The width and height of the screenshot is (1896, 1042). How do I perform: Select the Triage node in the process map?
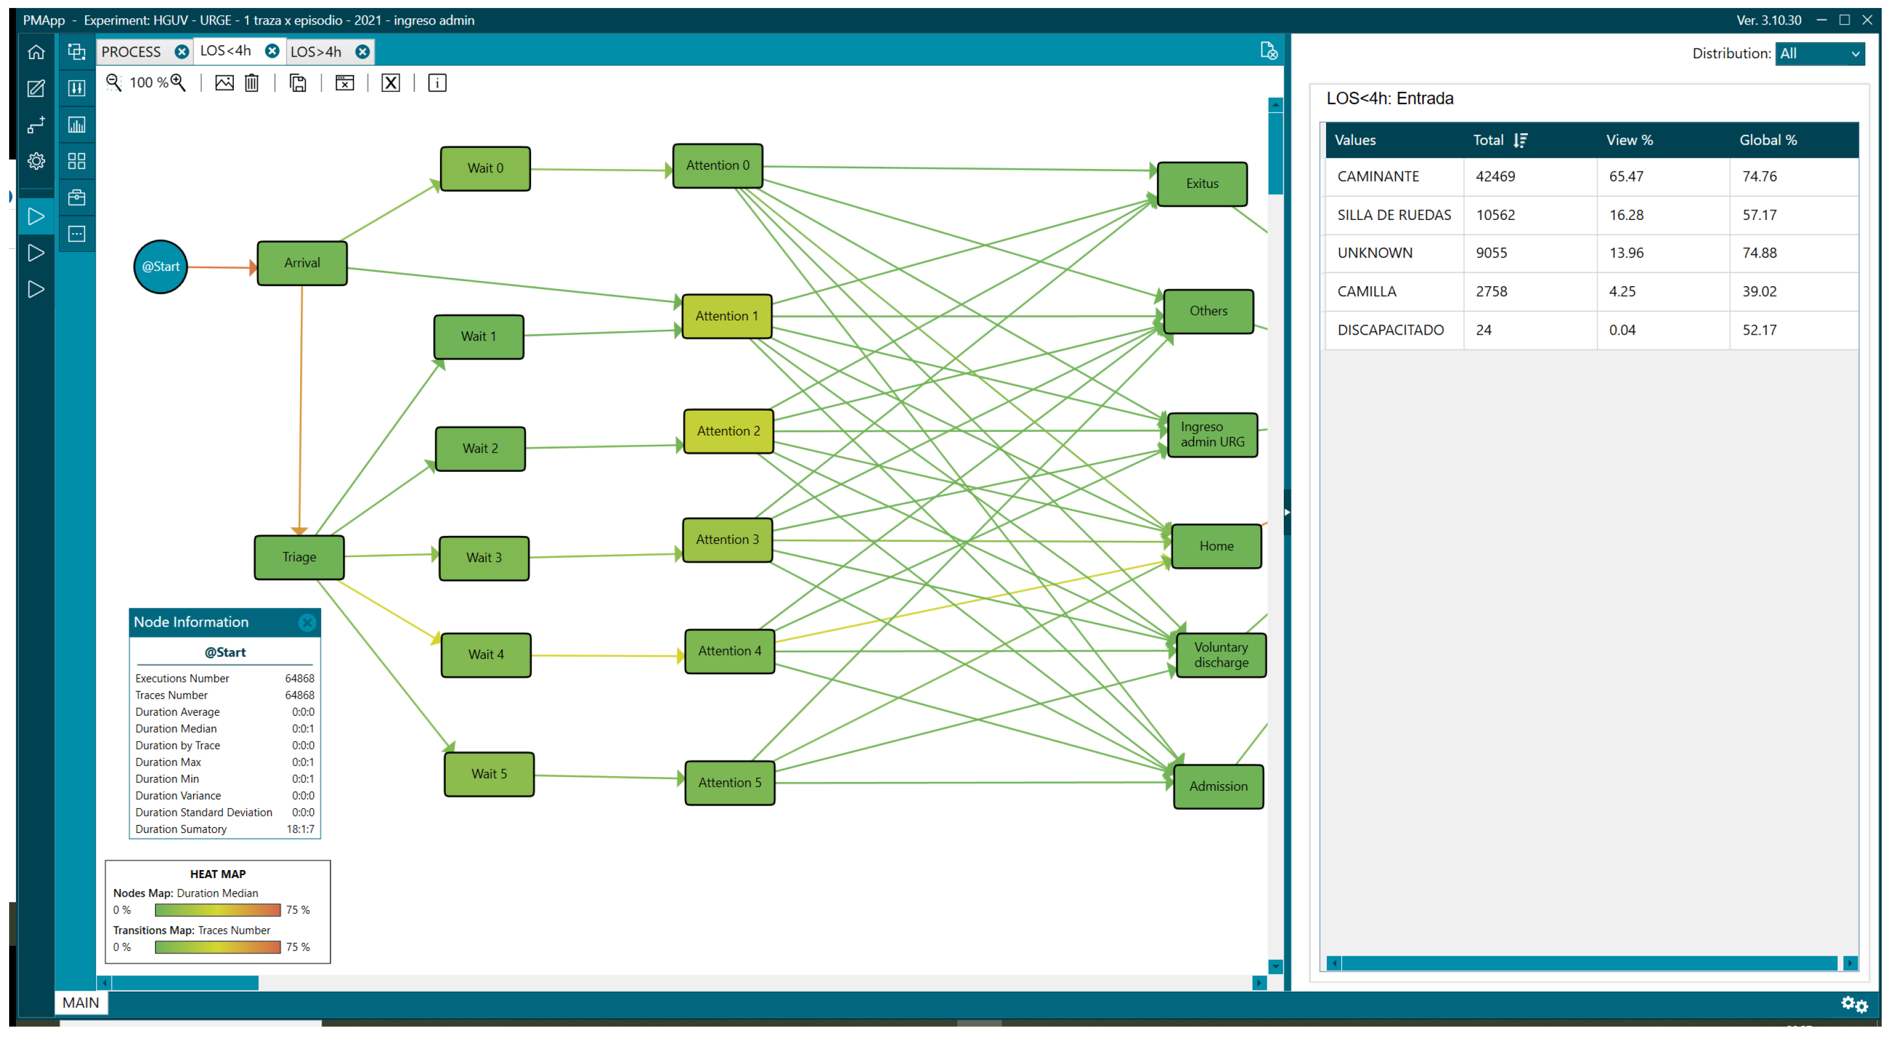pyautogui.click(x=299, y=558)
